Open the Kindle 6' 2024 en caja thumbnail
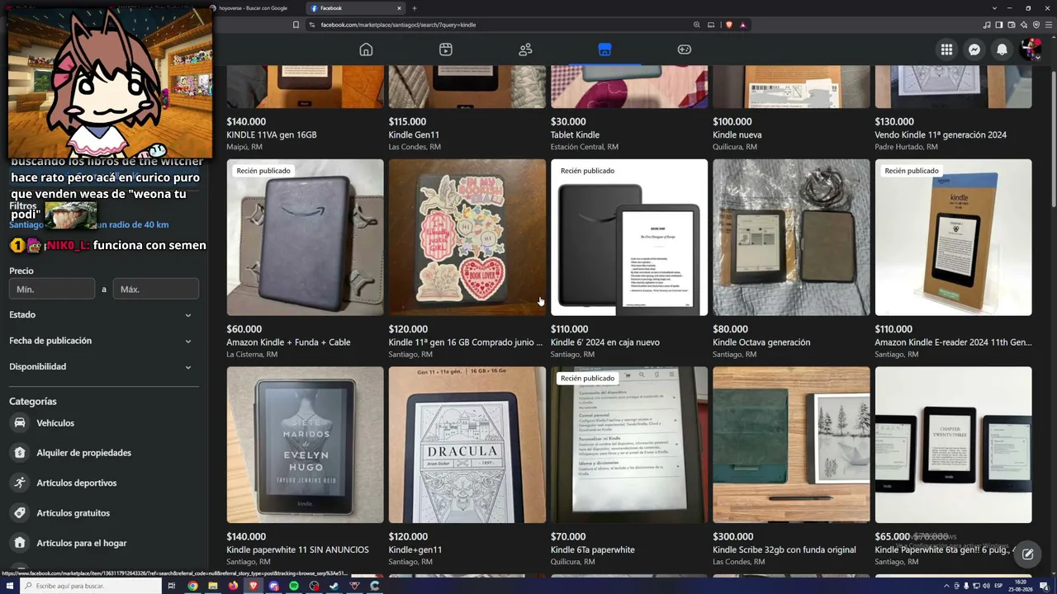This screenshot has width=1057, height=594. pos(629,238)
